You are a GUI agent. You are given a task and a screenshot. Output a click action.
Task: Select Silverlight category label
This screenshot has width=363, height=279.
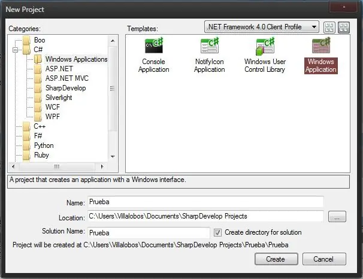coord(59,98)
